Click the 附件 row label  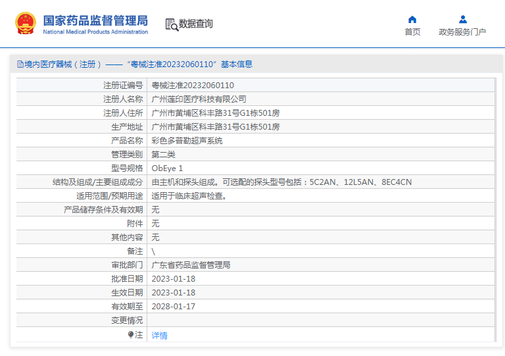[135, 224]
